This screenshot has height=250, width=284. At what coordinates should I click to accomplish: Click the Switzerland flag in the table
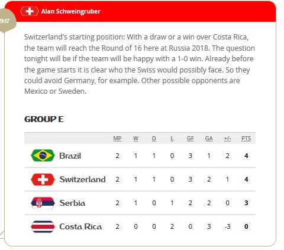coord(43,179)
